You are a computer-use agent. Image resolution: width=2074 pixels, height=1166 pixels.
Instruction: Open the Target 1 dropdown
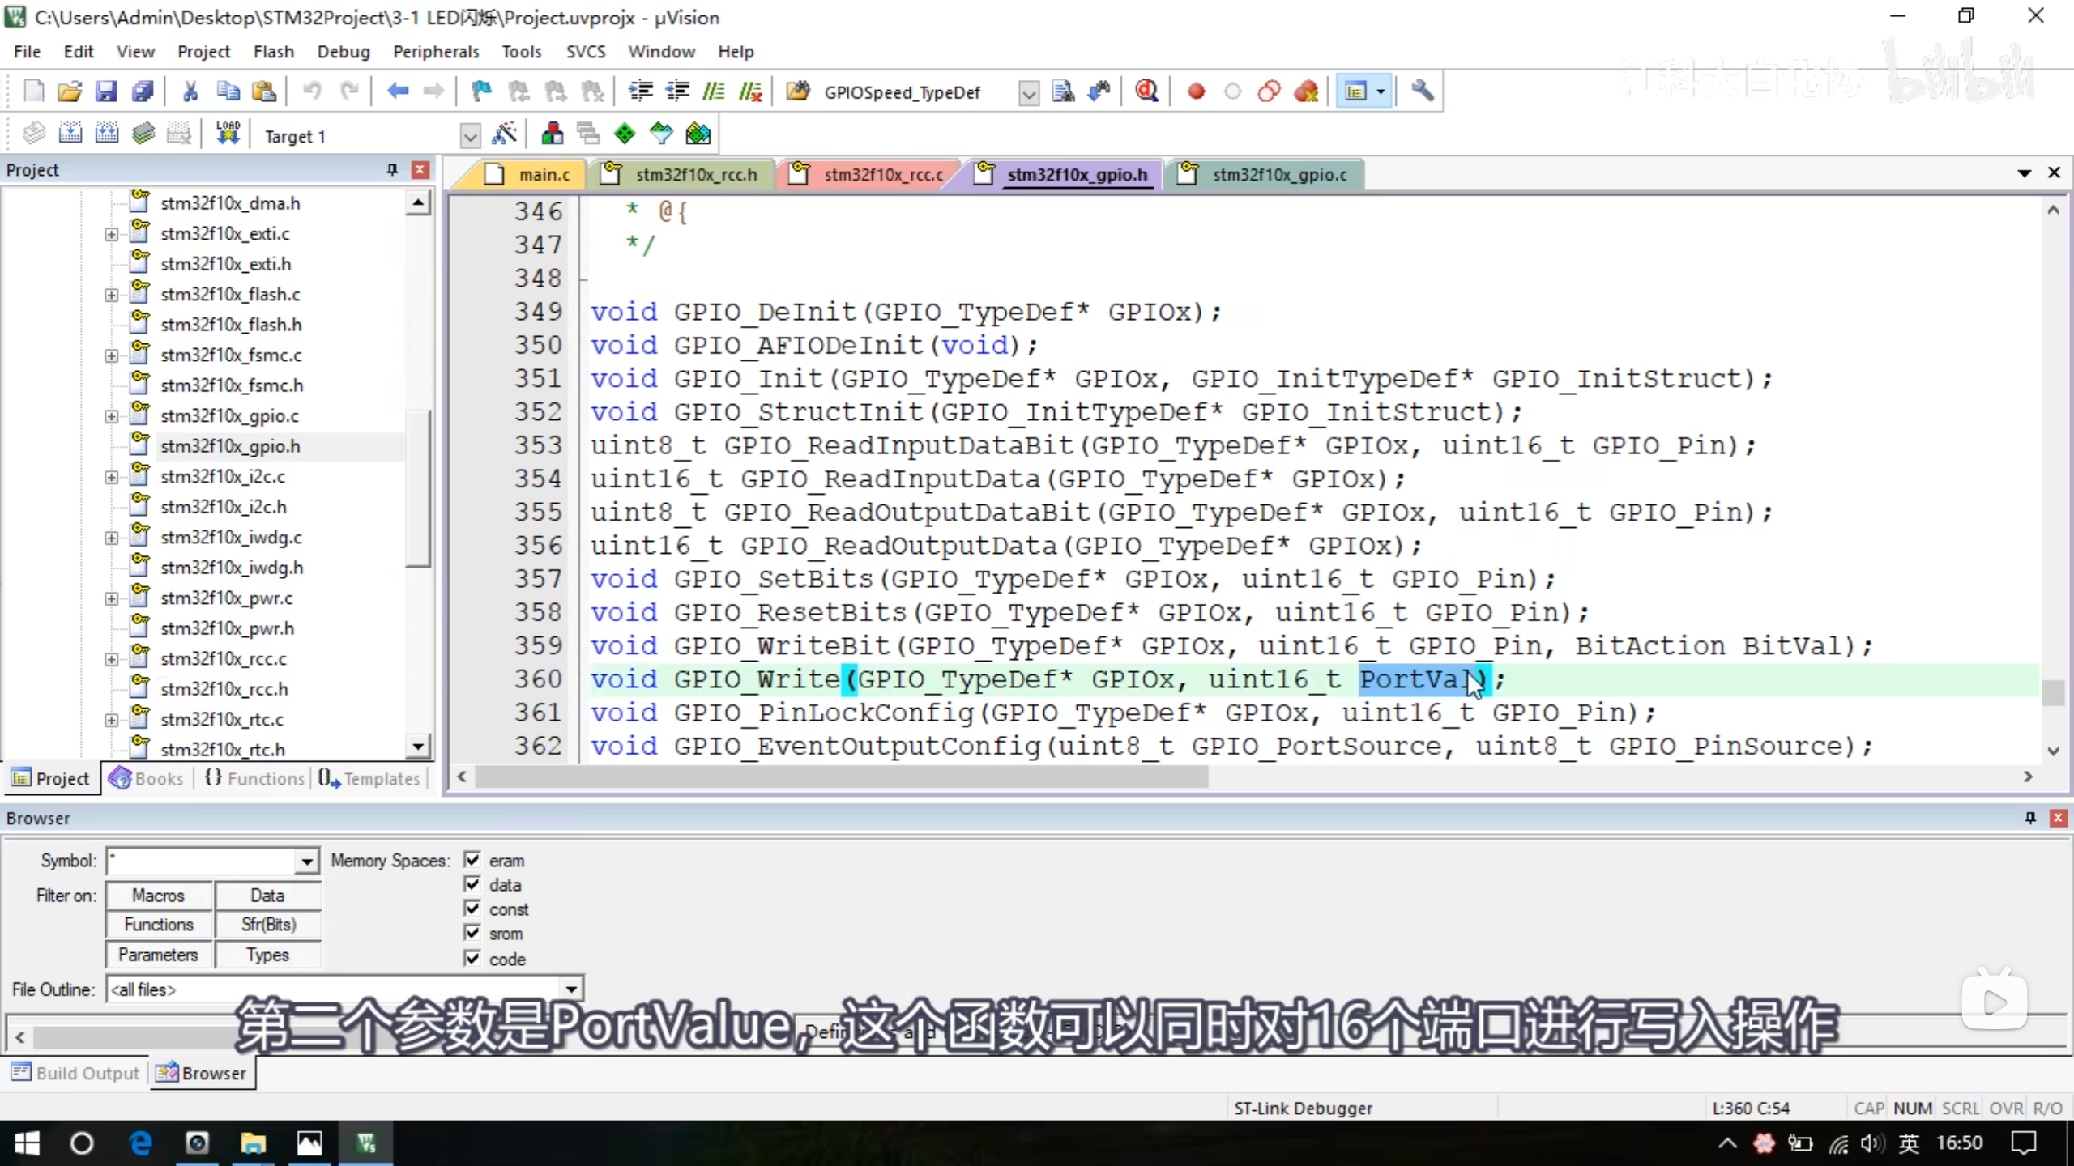pos(470,136)
